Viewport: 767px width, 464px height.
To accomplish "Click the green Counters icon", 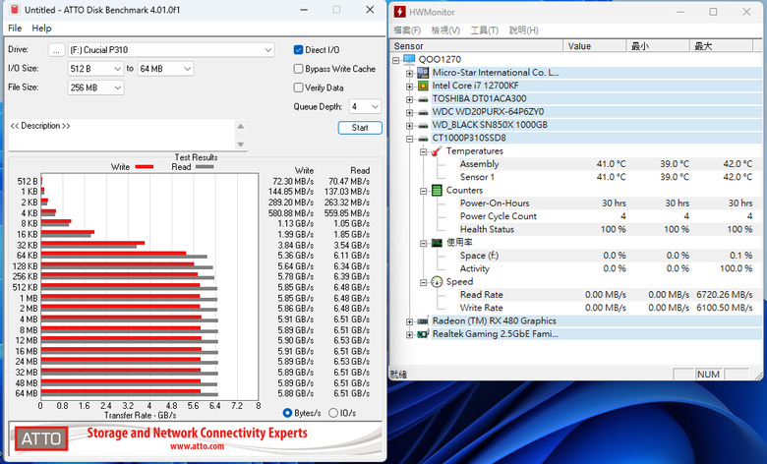I will [437, 190].
